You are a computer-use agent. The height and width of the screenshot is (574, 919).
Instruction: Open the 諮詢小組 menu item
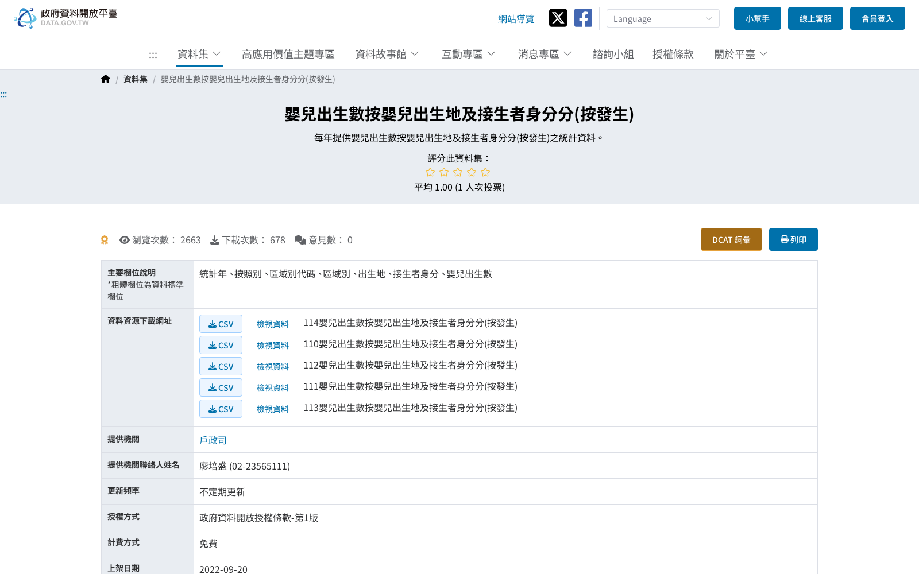tap(613, 54)
